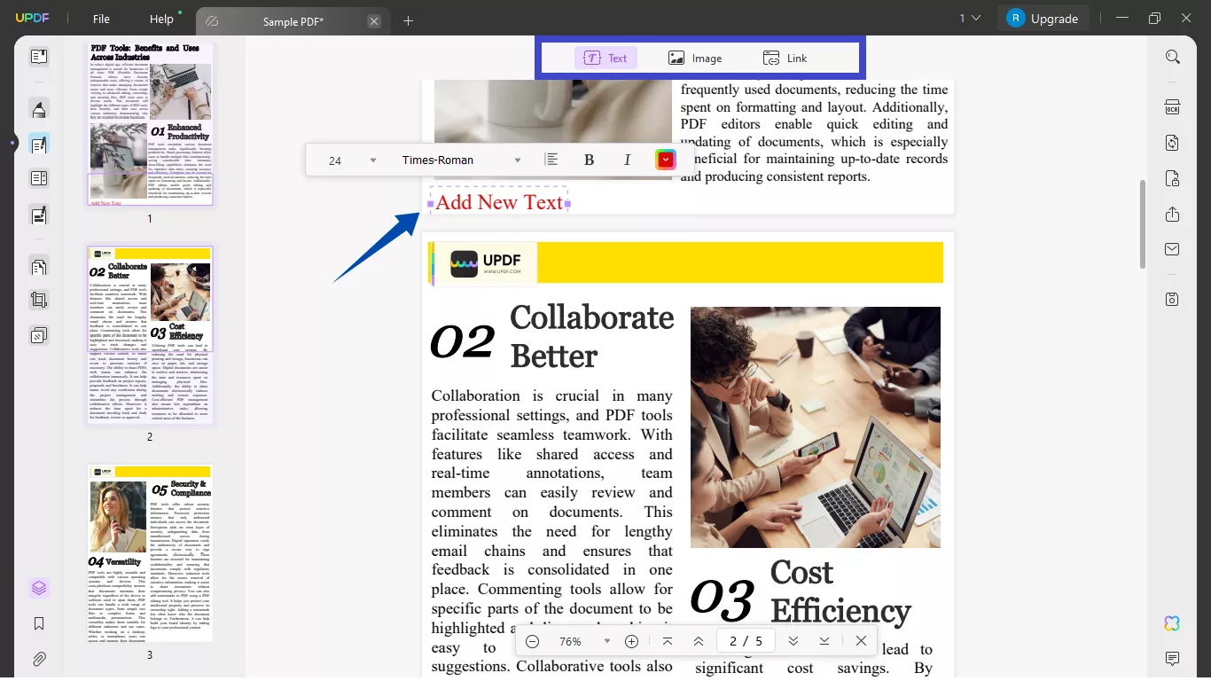Open the font color picker
Viewport: 1211px width, 681px height.
pyautogui.click(x=665, y=160)
